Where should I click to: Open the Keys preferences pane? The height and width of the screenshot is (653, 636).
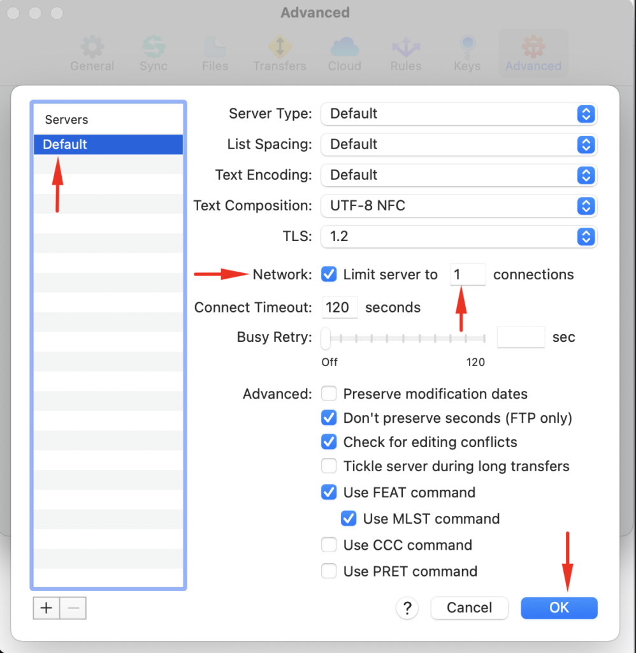pos(466,53)
